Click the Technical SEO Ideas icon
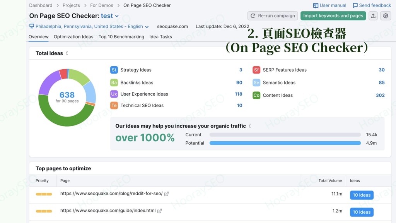Viewport: 396px width, 223px height. 114,105
